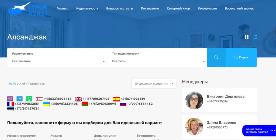Viewport: 276px width, 140px height.
Task: Switch to list view layout
Action: coord(255,37)
